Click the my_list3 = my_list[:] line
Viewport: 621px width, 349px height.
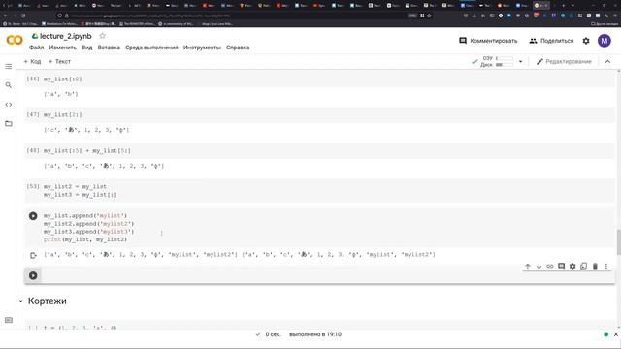point(80,195)
